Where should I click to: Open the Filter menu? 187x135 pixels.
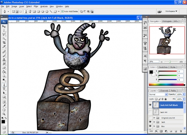point(36,7)
